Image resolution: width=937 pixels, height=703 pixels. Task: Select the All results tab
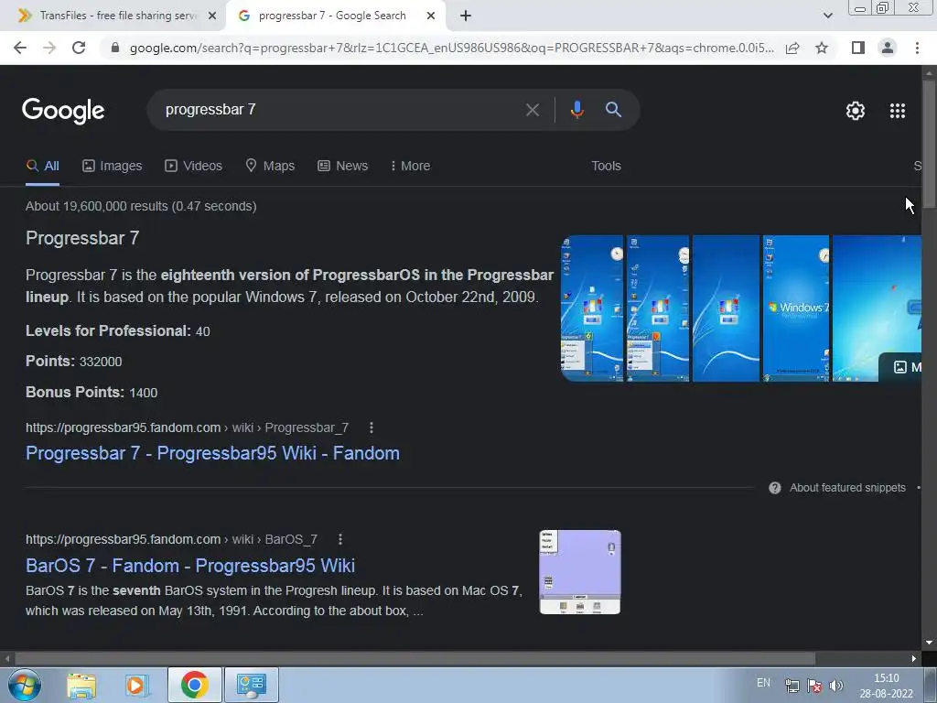pyautogui.click(x=42, y=167)
